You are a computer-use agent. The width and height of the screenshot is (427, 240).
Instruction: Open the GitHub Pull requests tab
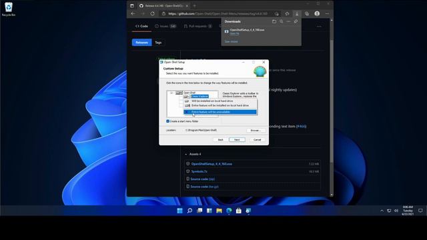click(x=197, y=26)
